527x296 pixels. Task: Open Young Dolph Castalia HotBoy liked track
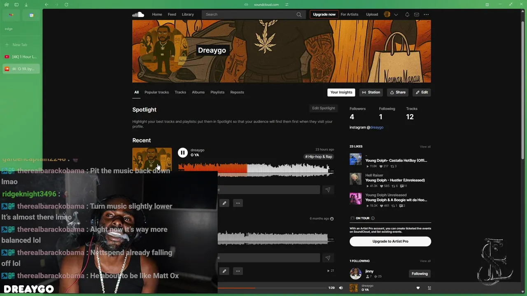[x=396, y=161]
